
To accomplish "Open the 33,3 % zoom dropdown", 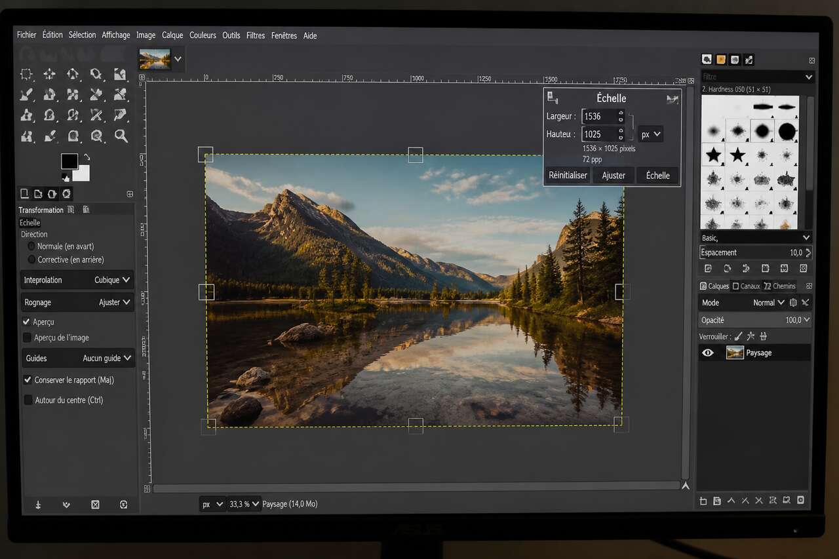I will pyautogui.click(x=244, y=504).
